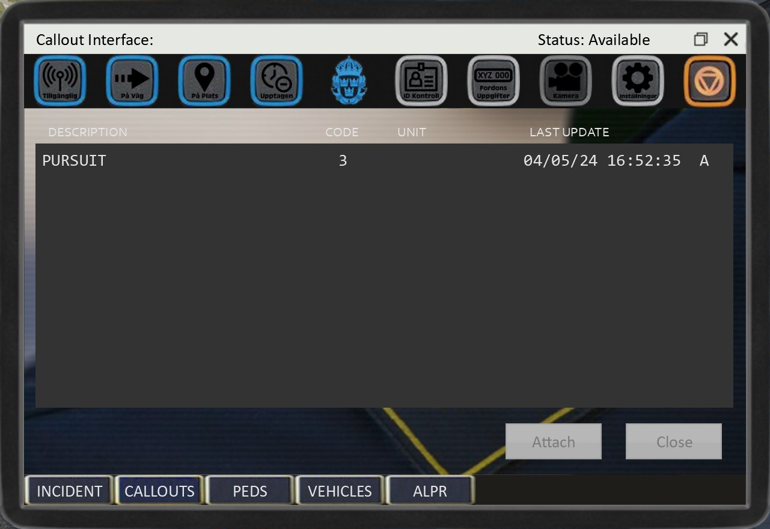This screenshot has height=529, width=770.
Task: Set status to Upptagen clock icon
Action: point(277,81)
